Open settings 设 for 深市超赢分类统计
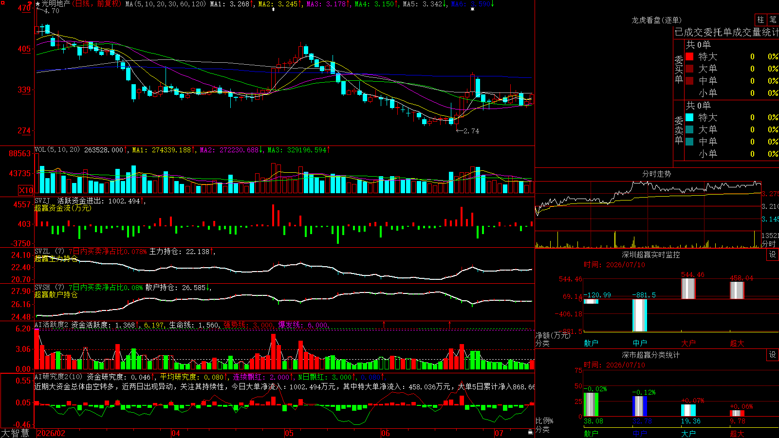Viewport: 779px width, 438px height. (x=773, y=355)
